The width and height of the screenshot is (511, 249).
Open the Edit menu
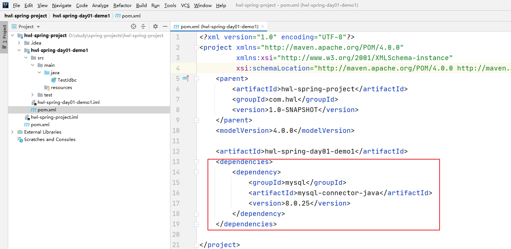(29, 5)
